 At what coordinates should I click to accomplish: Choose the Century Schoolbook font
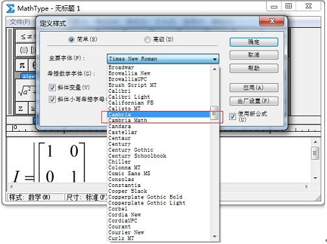pos(158,156)
